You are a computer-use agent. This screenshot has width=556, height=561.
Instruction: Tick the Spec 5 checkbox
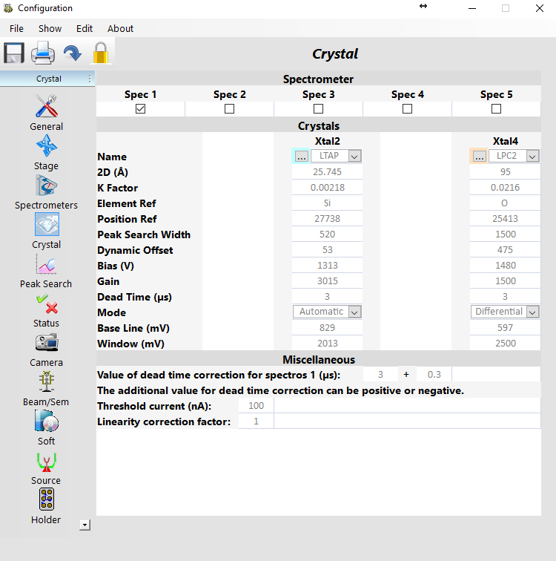[x=497, y=109]
